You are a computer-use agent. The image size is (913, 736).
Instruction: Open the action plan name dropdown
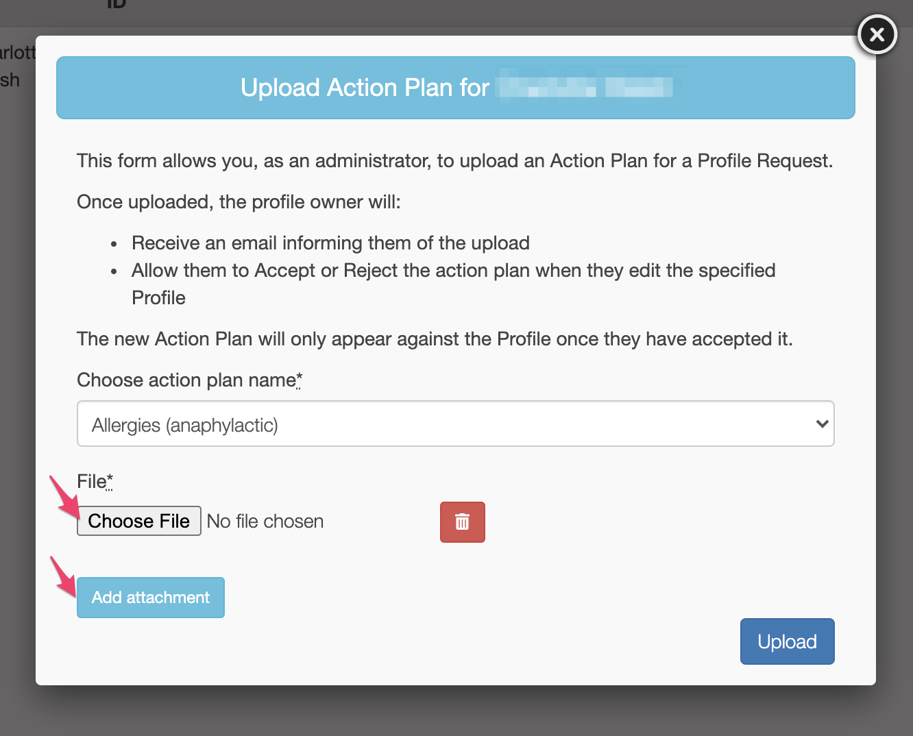(455, 424)
